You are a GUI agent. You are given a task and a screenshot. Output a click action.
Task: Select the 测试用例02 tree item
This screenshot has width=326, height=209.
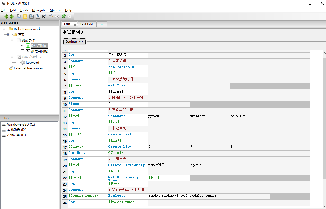pos(39,51)
